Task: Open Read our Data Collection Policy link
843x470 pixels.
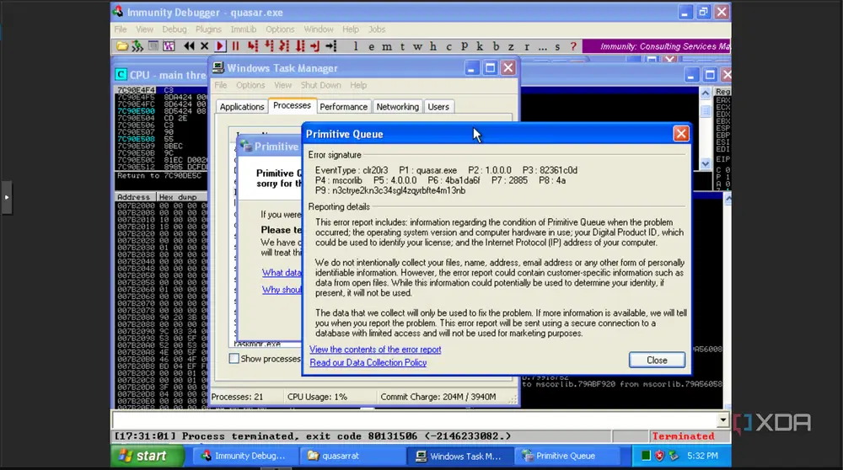Action: pyautogui.click(x=368, y=362)
